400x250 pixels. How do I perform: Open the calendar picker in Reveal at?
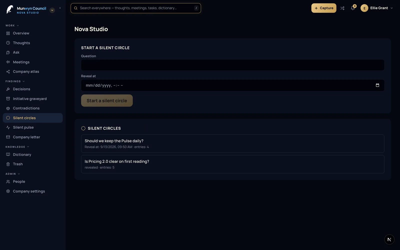[x=377, y=85]
